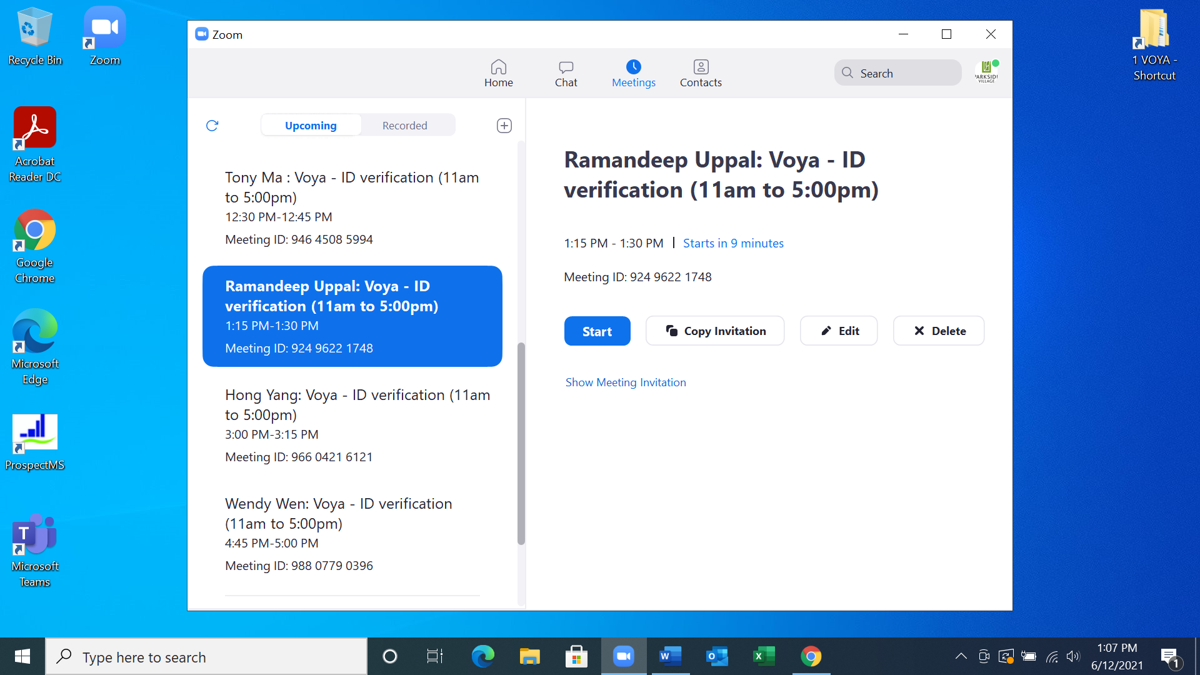Copy the meeting invitation
This screenshot has width=1200, height=675.
[715, 331]
